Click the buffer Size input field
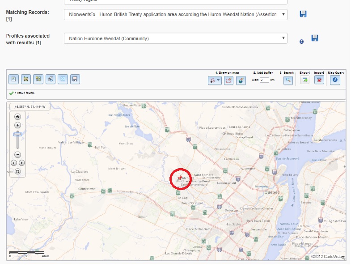Screen dimensions: 351x267 264,80
